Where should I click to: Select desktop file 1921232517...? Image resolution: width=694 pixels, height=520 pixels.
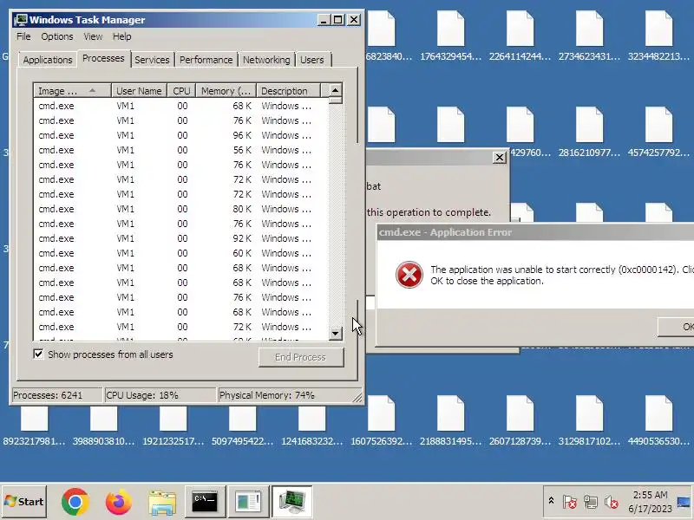pyautogui.click(x=173, y=426)
